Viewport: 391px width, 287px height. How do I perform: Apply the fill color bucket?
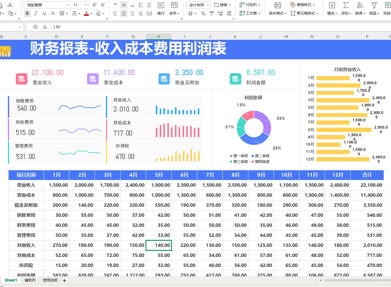74,13
